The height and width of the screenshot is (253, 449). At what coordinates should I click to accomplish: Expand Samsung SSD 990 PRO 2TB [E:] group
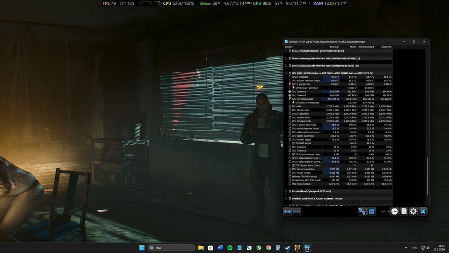(286, 66)
